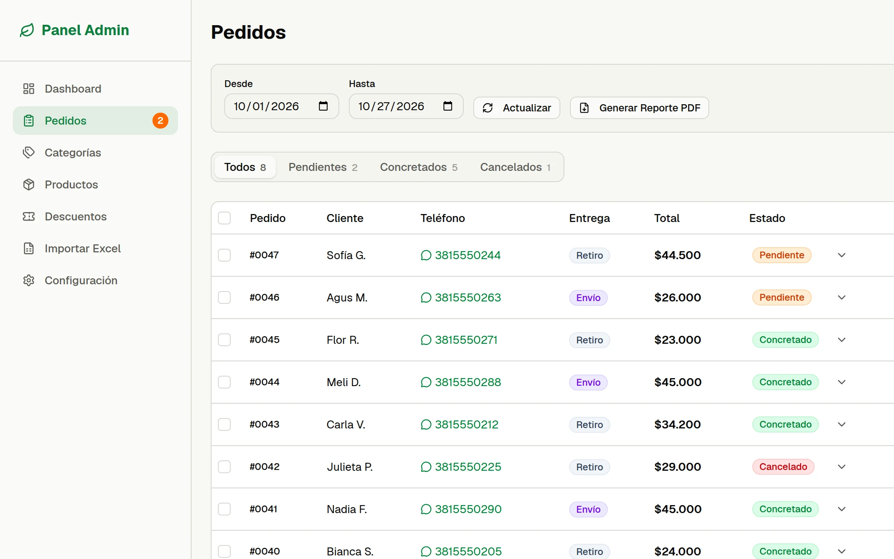
Task: Click the PDF download icon on Generar Reporte
Action: pyautogui.click(x=584, y=108)
